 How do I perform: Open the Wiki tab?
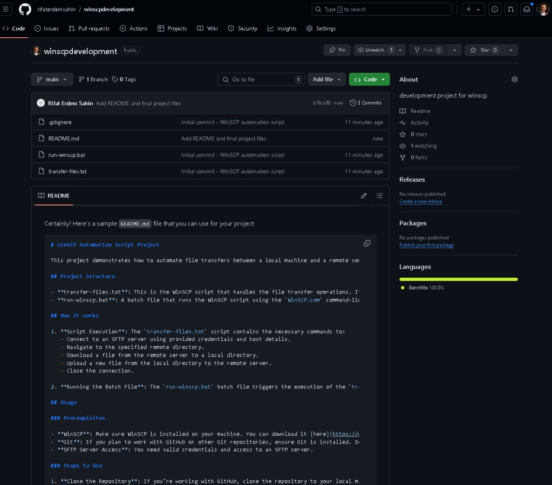click(207, 29)
